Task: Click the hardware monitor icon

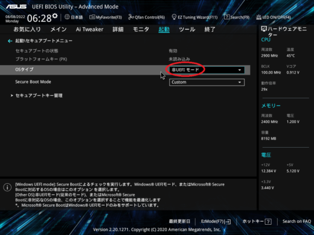Action: (x=264, y=29)
